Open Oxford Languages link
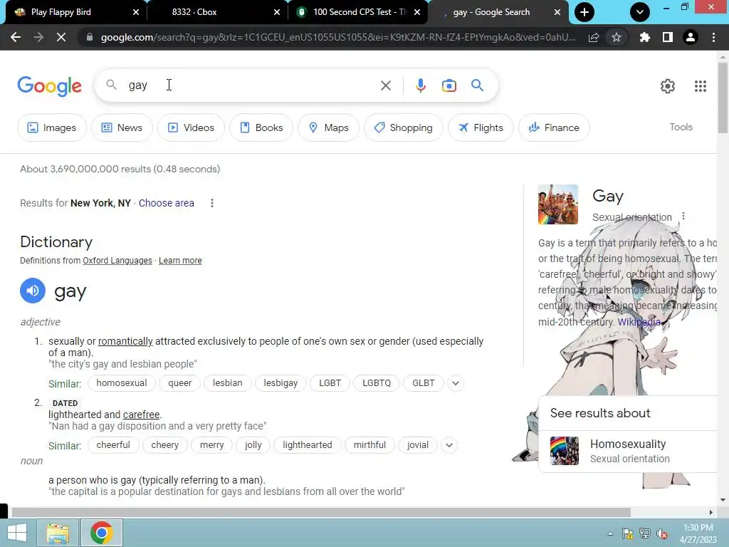This screenshot has height=547, width=729. (x=117, y=261)
